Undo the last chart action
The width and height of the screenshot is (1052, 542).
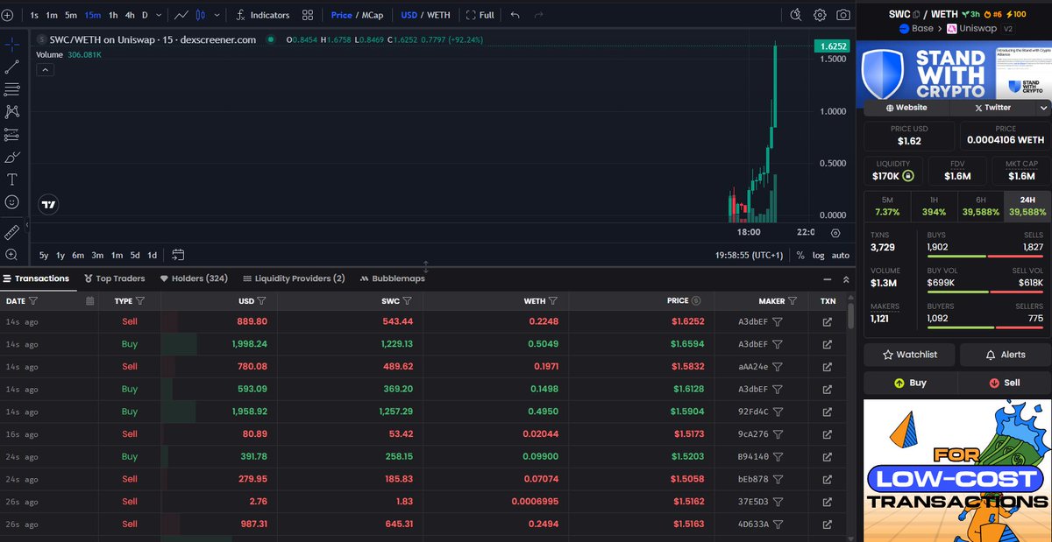click(x=515, y=15)
